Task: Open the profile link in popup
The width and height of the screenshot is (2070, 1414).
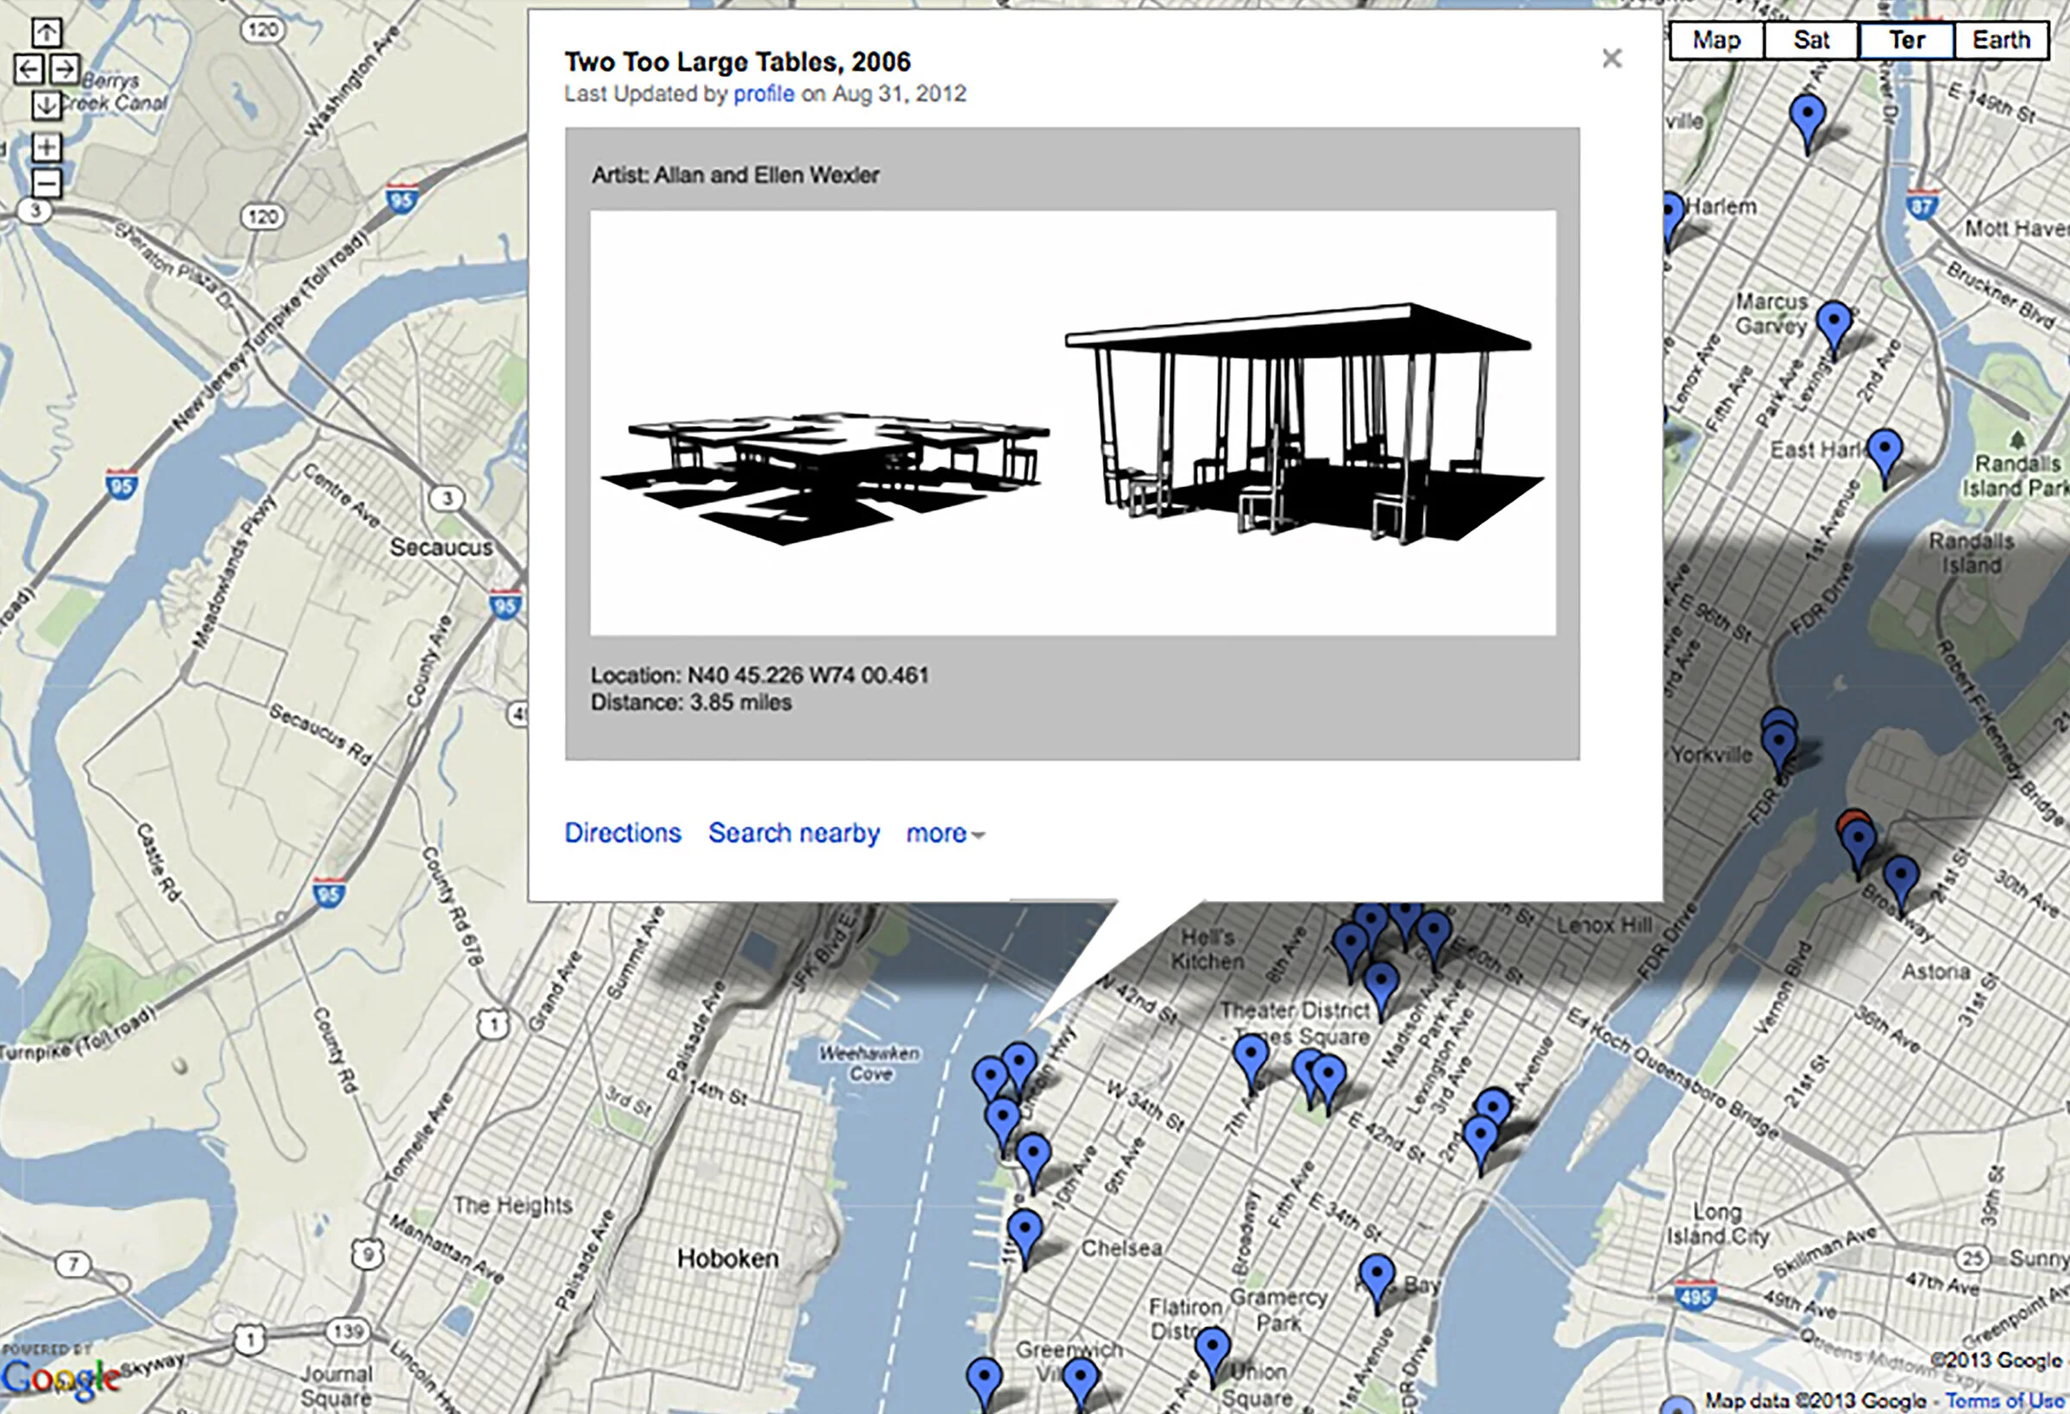Action: click(763, 93)
